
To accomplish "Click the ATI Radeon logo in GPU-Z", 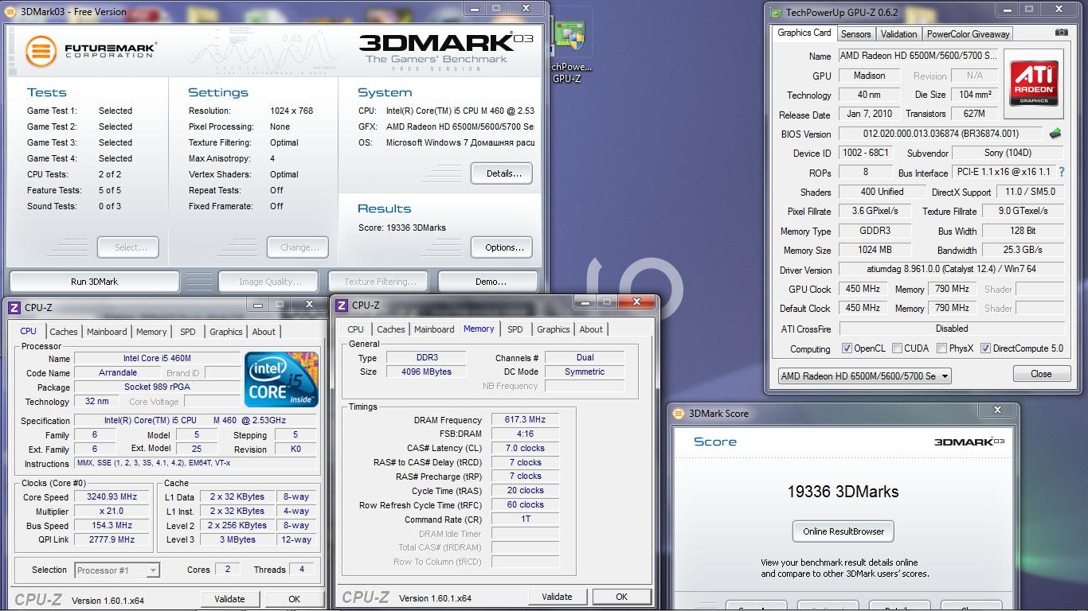I will (1034, 84).
